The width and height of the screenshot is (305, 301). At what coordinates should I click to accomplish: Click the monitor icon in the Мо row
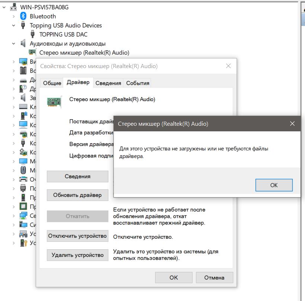23,161
